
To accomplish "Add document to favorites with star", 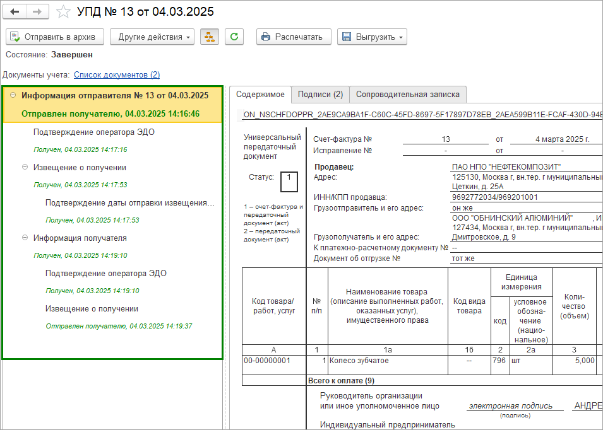I will (x=63, y=12).
